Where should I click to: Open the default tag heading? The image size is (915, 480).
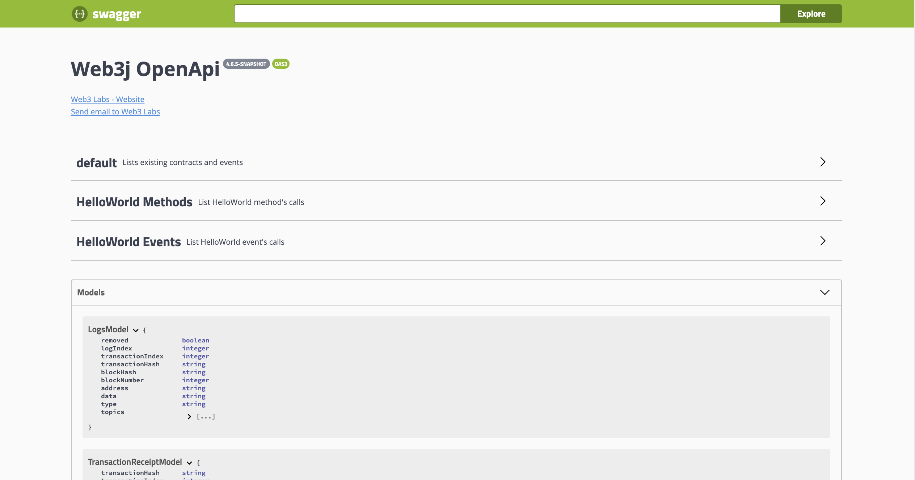point(97,163)
